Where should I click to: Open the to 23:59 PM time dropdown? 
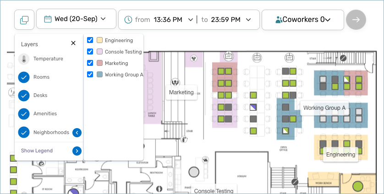pos(248,20)
